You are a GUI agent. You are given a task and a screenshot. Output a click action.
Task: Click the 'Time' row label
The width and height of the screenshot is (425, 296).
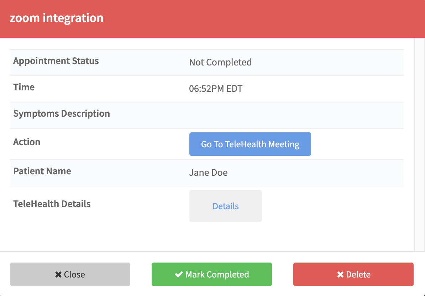point(24,87)
